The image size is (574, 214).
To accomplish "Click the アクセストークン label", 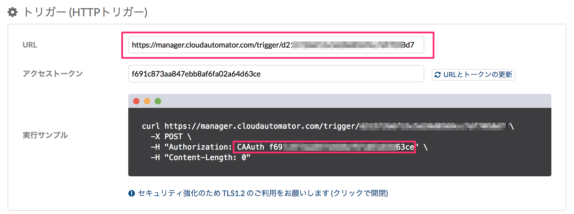I will [53, 74].
